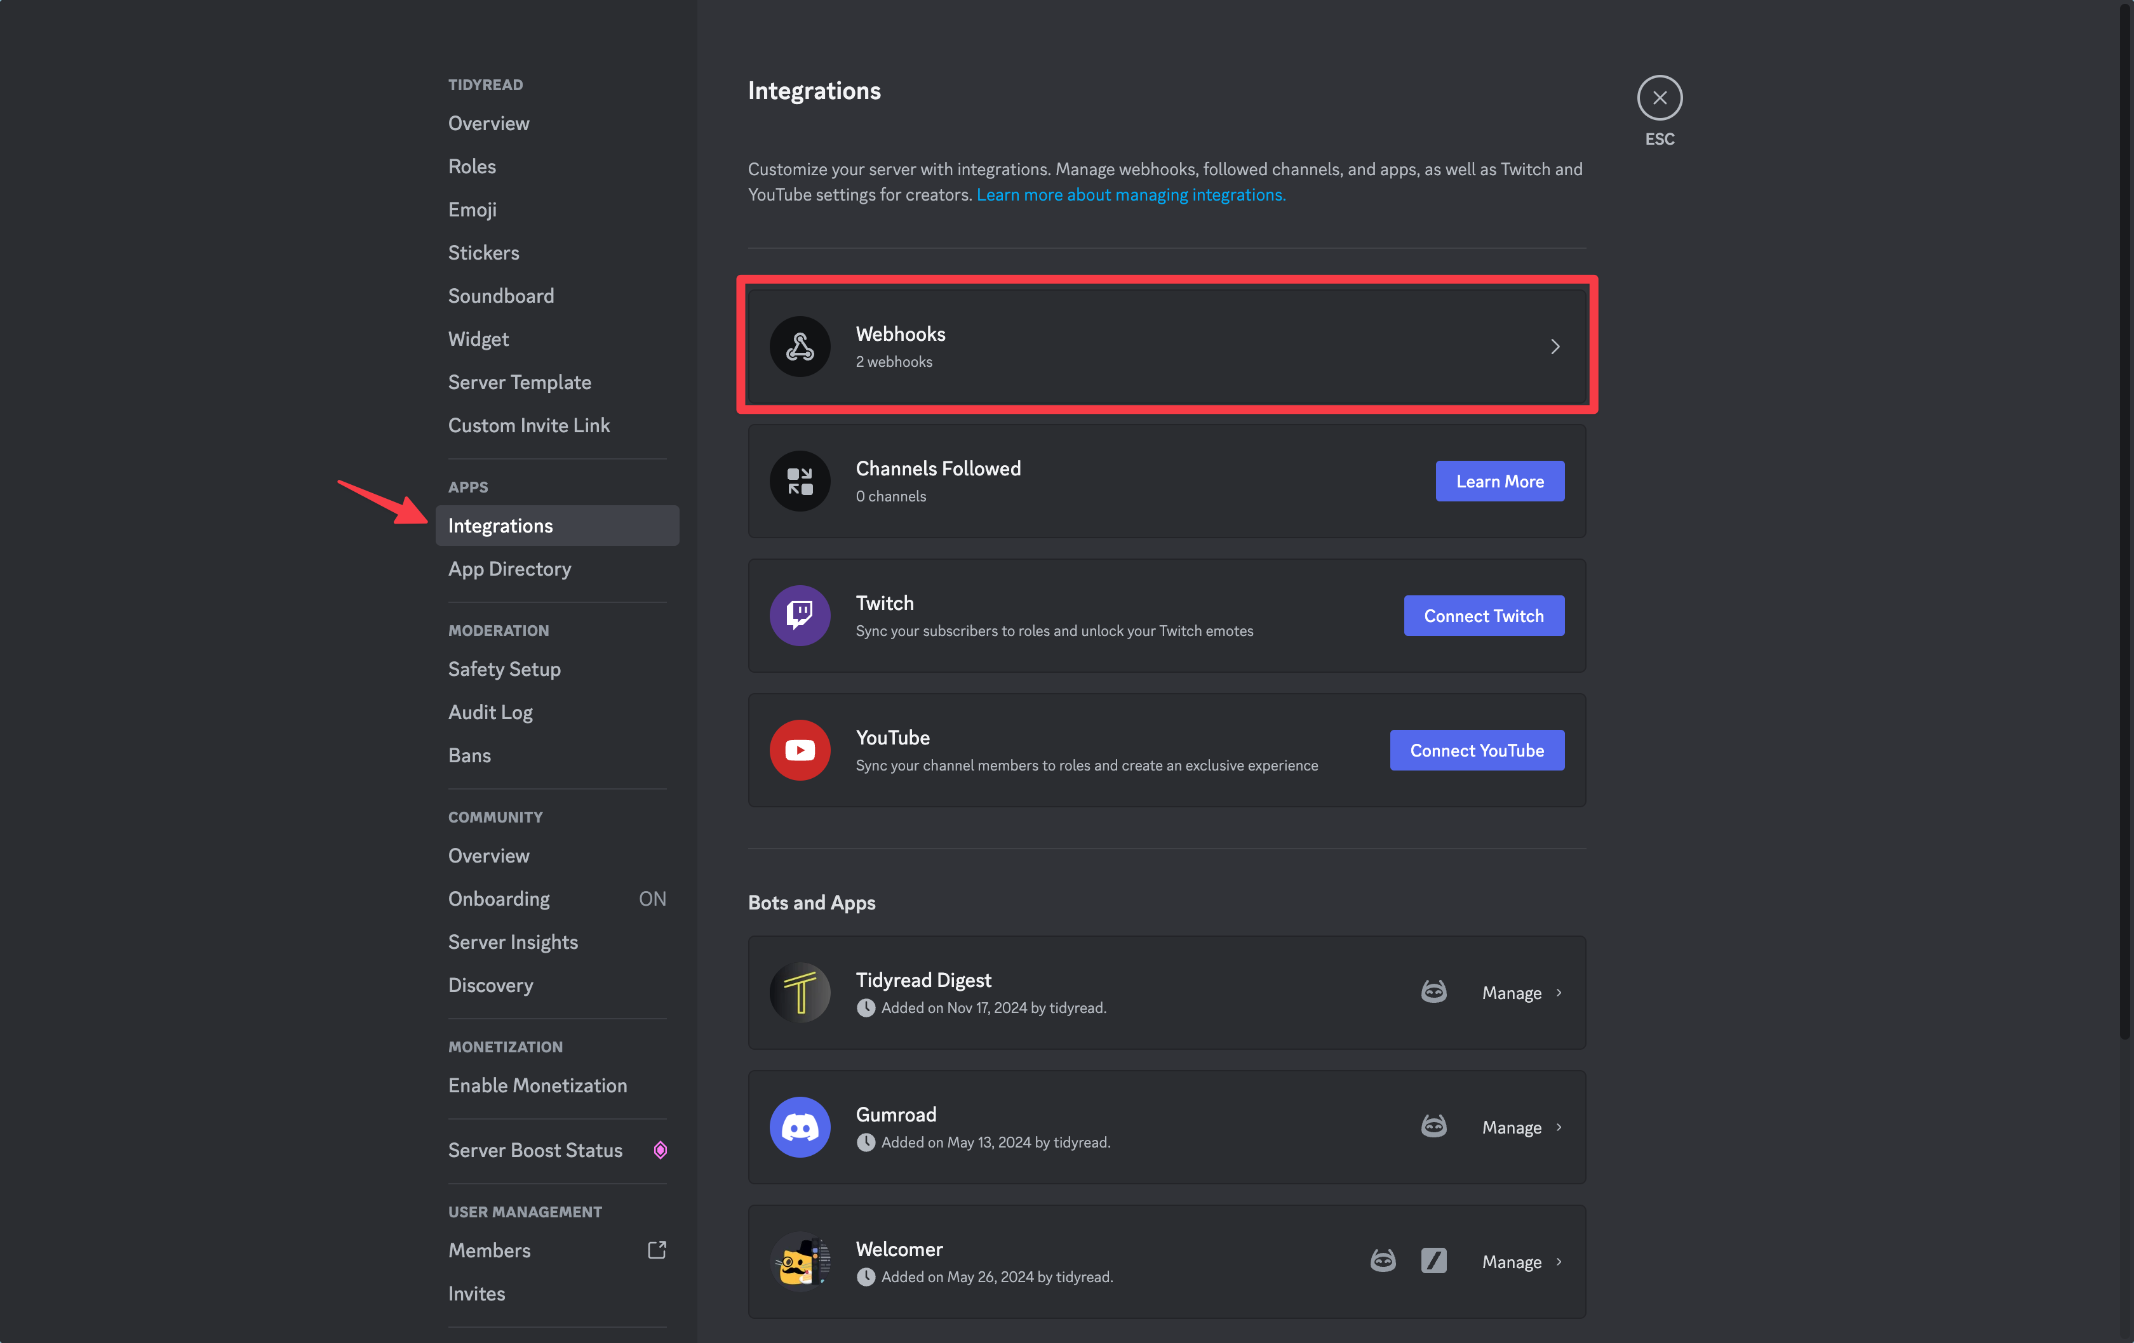
Task: Open Discovery settings
Action: point(558,985)
